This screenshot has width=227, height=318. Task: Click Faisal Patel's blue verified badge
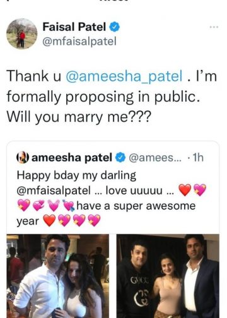115,27
